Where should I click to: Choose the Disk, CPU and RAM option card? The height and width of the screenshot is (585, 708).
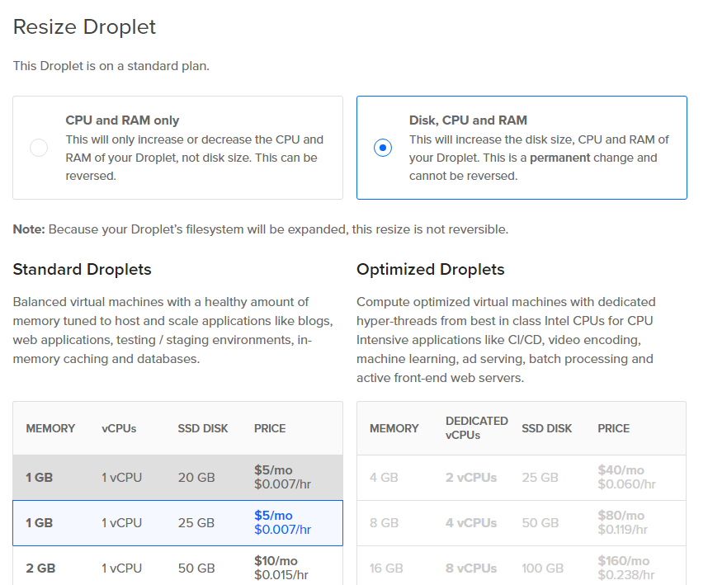pos(522,148)
